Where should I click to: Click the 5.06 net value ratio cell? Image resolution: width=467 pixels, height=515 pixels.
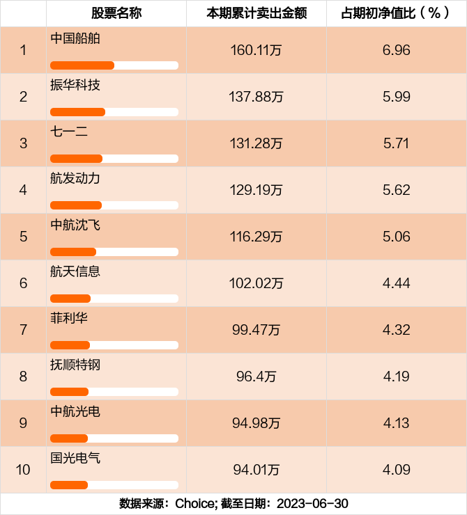(396, 237)
